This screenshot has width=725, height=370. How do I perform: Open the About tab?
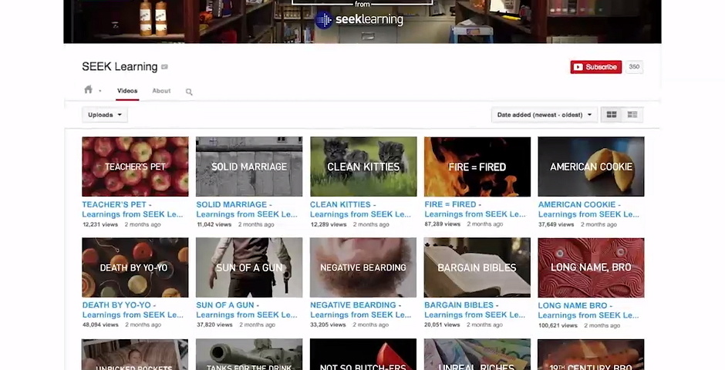pos(161,90)
